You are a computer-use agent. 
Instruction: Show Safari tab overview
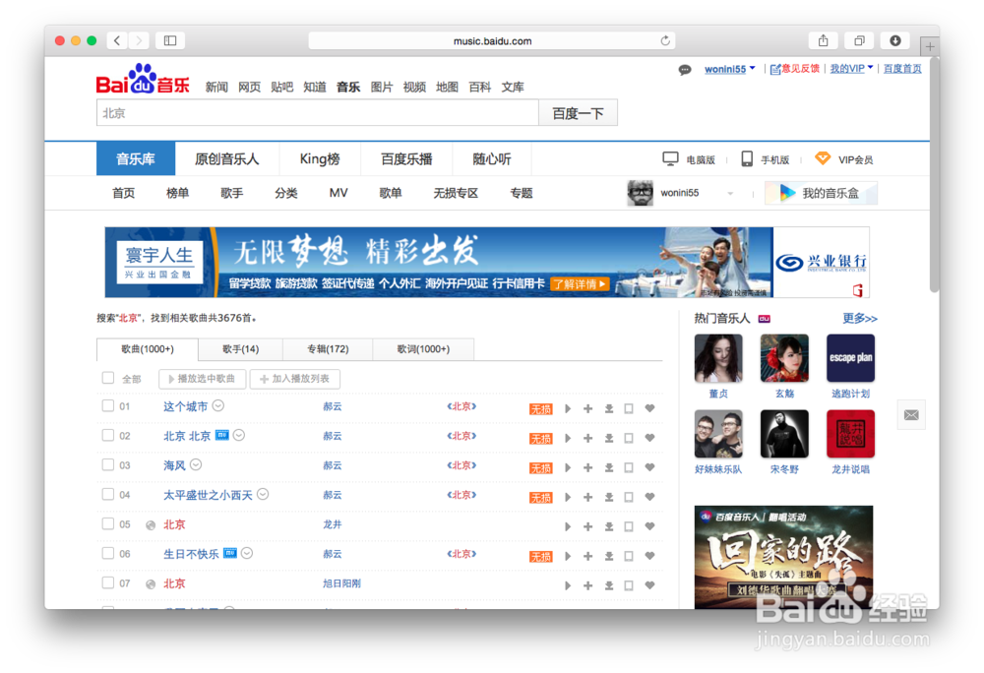[x=859, y=40]
